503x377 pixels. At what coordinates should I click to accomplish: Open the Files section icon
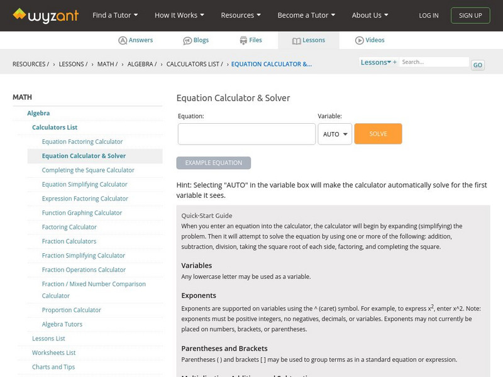[243, 40]
